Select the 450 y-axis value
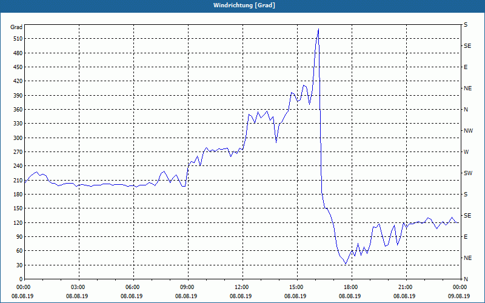The width and height of the screenshot is (485, 303). [x=19, y=67]
